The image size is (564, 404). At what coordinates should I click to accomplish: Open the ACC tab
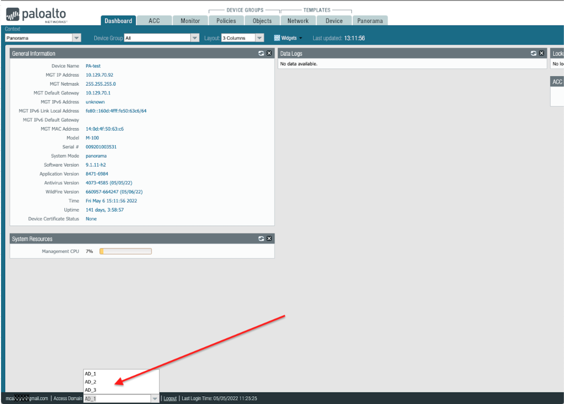tap(154, 21)
